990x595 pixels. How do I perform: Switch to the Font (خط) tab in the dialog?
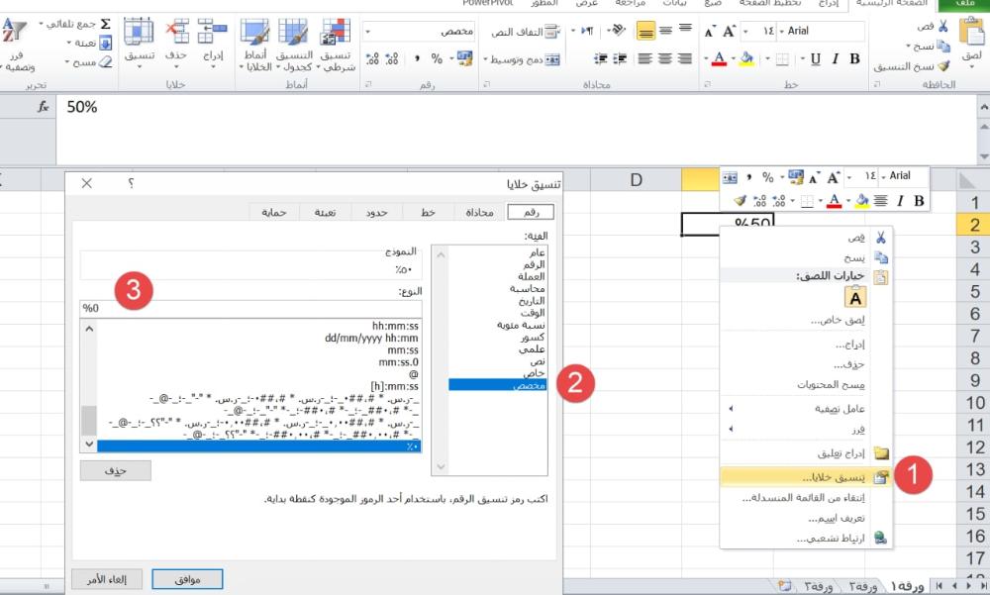(x=428, y=212)
